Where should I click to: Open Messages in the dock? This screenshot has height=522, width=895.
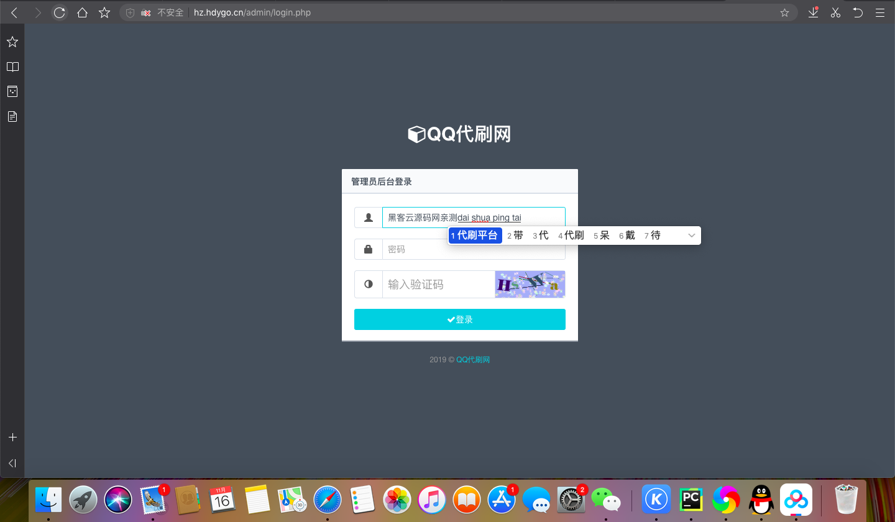pos(536,499)
